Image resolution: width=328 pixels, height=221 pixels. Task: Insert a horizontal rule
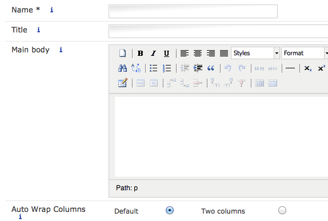click(x=290, y=68)
